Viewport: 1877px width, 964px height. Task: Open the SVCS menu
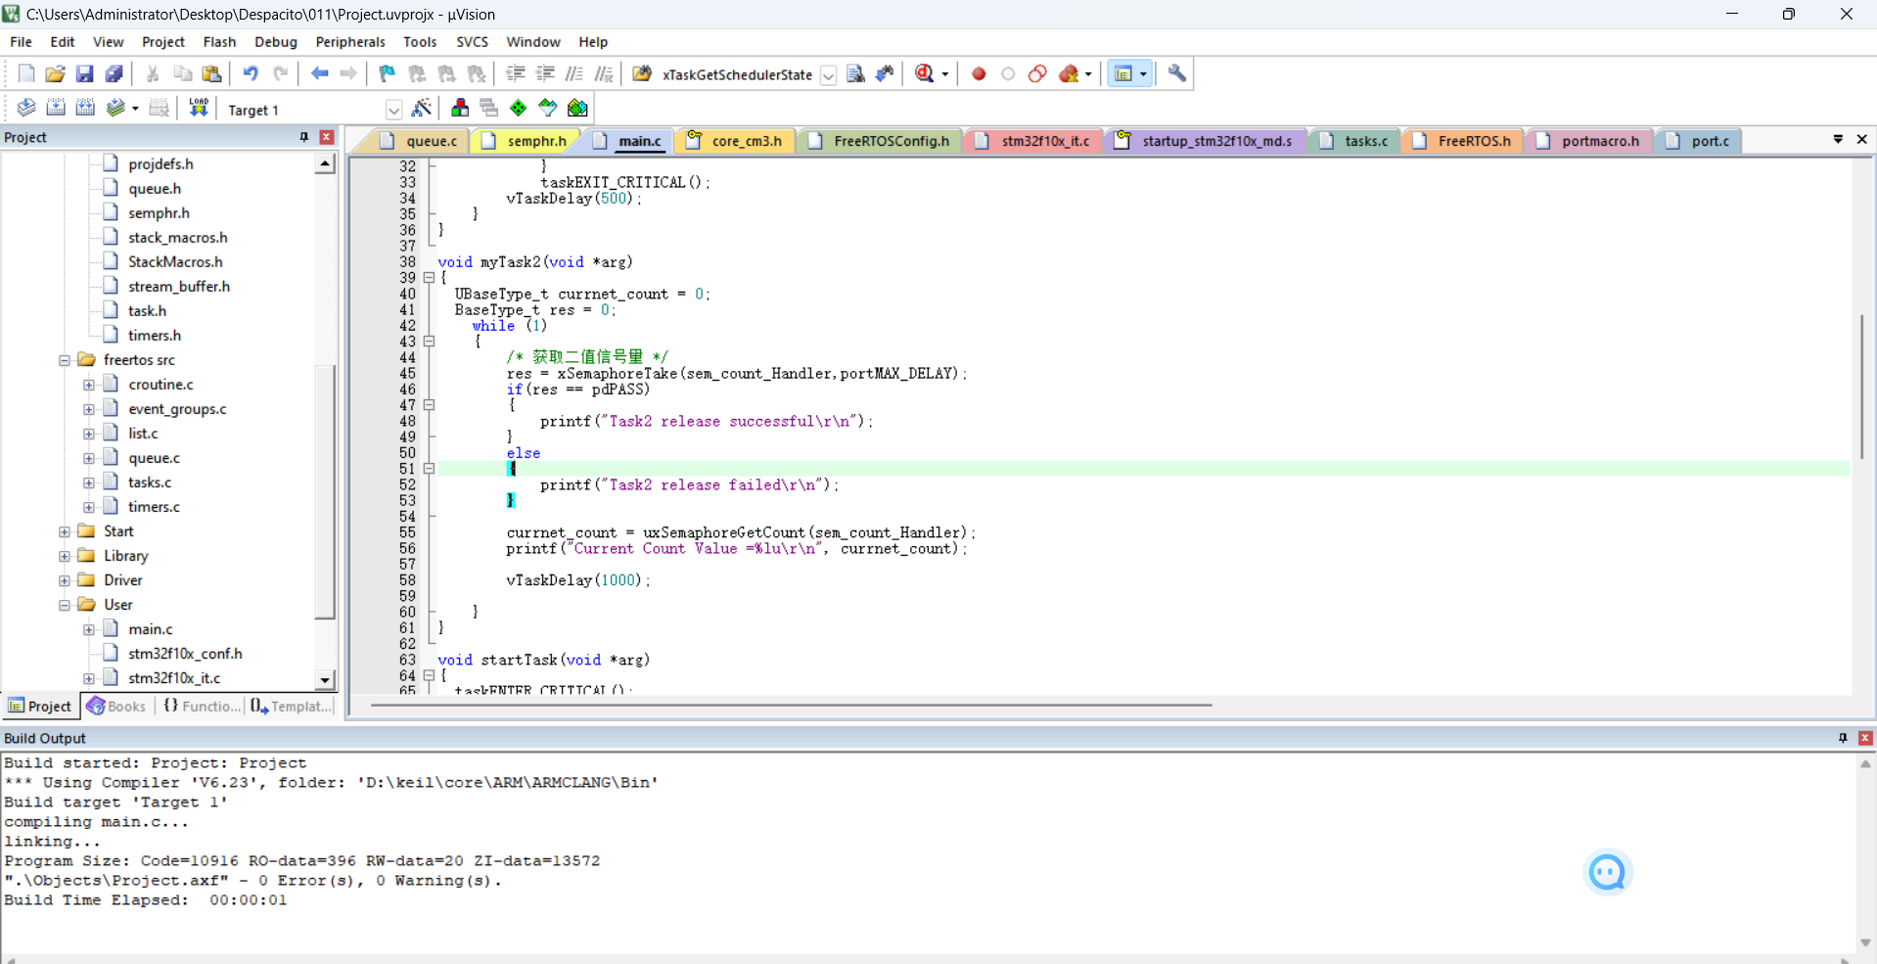(x=472, y=42)
